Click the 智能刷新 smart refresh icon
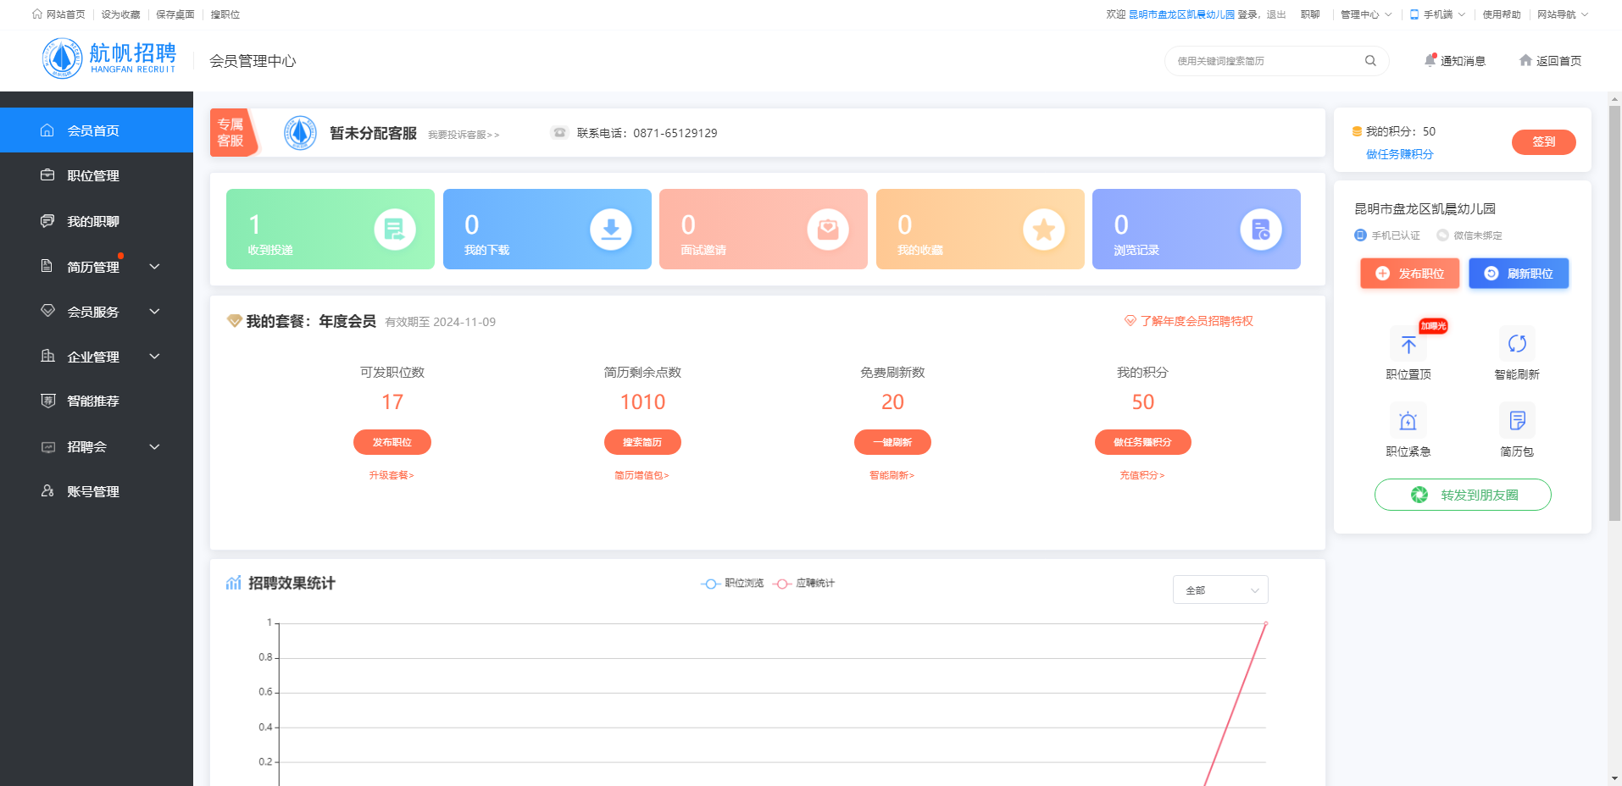 click(x=1516, y=345)
